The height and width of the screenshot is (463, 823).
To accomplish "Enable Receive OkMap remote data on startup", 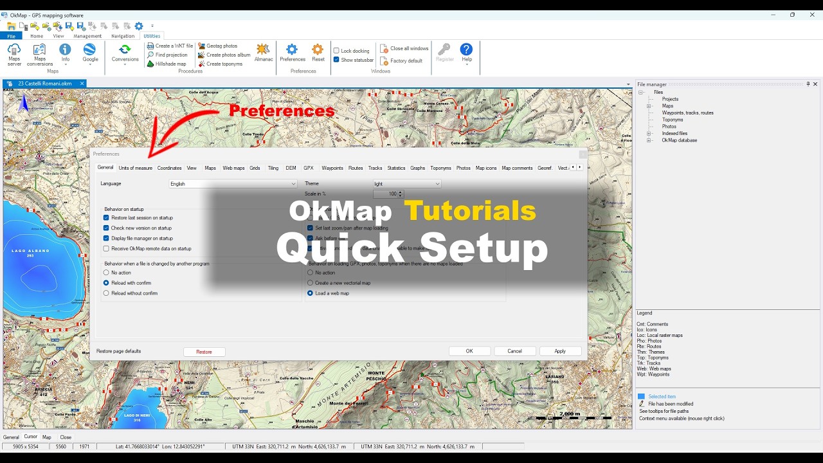I will coord(106,249).
